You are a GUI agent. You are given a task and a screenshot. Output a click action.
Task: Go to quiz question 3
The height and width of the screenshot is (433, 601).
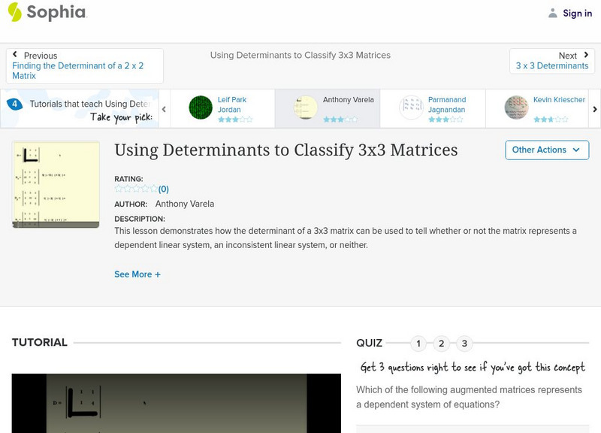point(464,344)
